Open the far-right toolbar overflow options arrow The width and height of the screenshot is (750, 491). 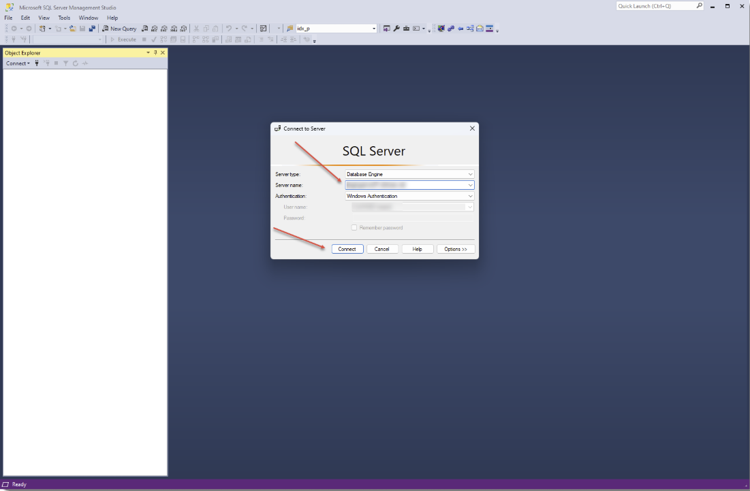pyautogui.click(x=497, y=31)
